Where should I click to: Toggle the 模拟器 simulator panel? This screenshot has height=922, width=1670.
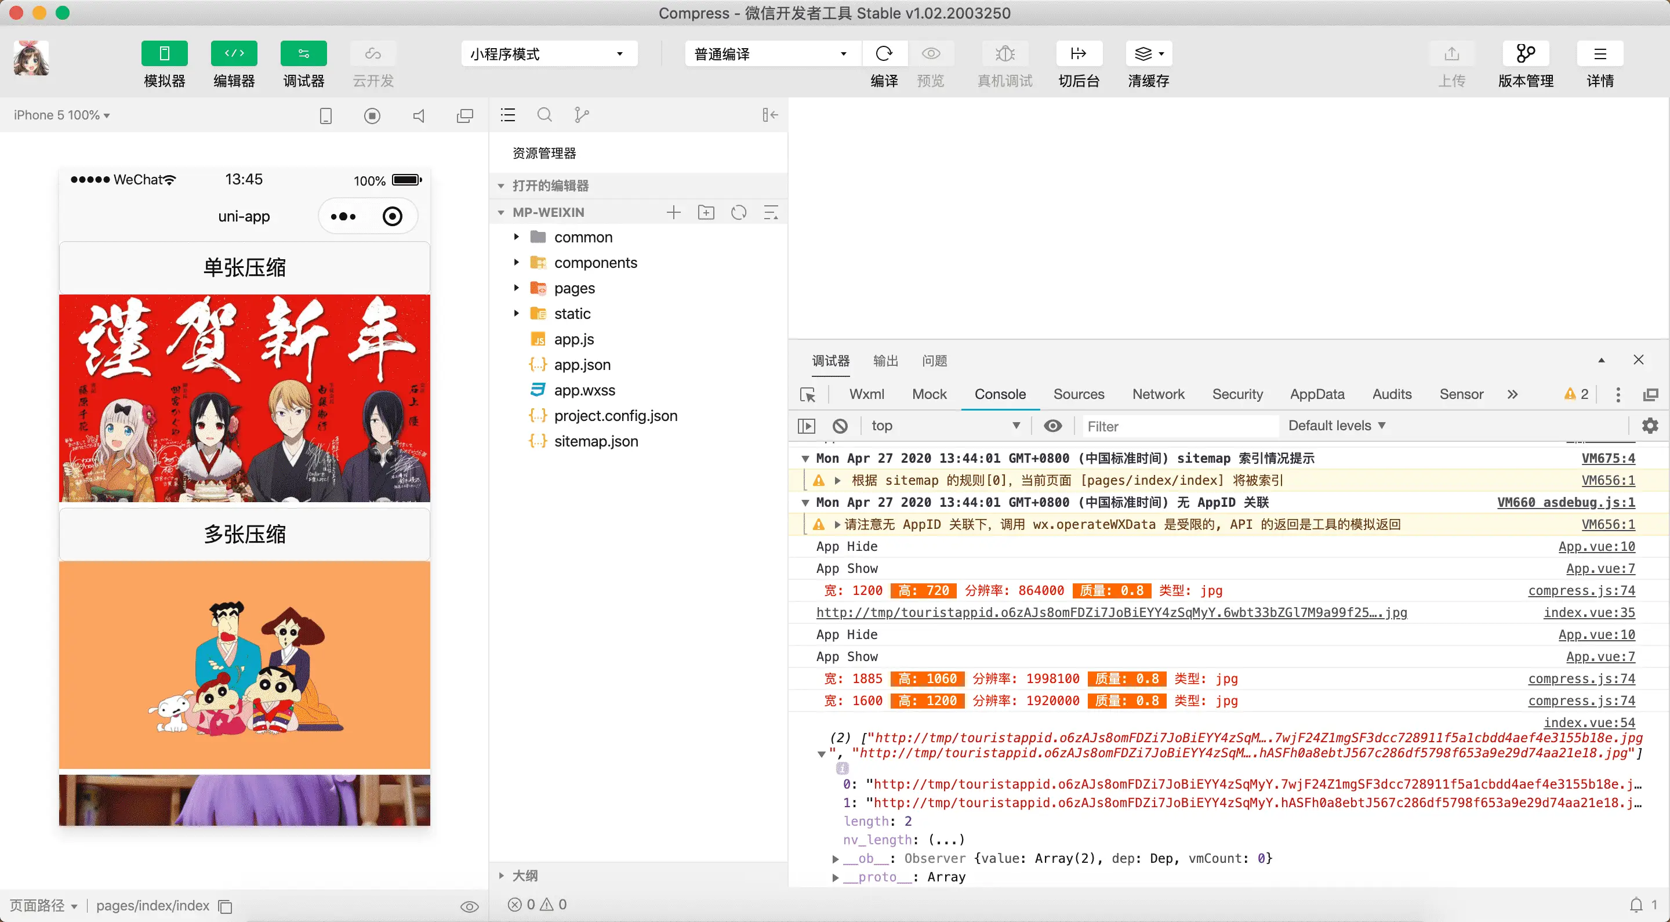click(x=164, y=53)
